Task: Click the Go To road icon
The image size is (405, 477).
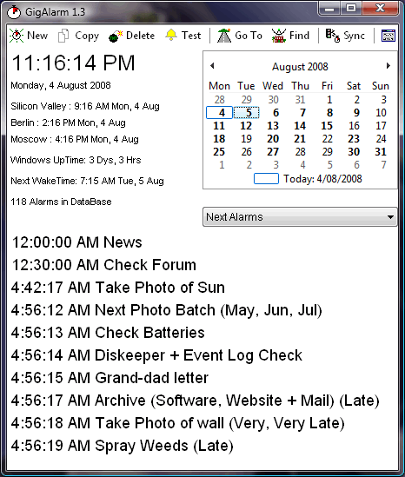Action: (x=224, y=36)
